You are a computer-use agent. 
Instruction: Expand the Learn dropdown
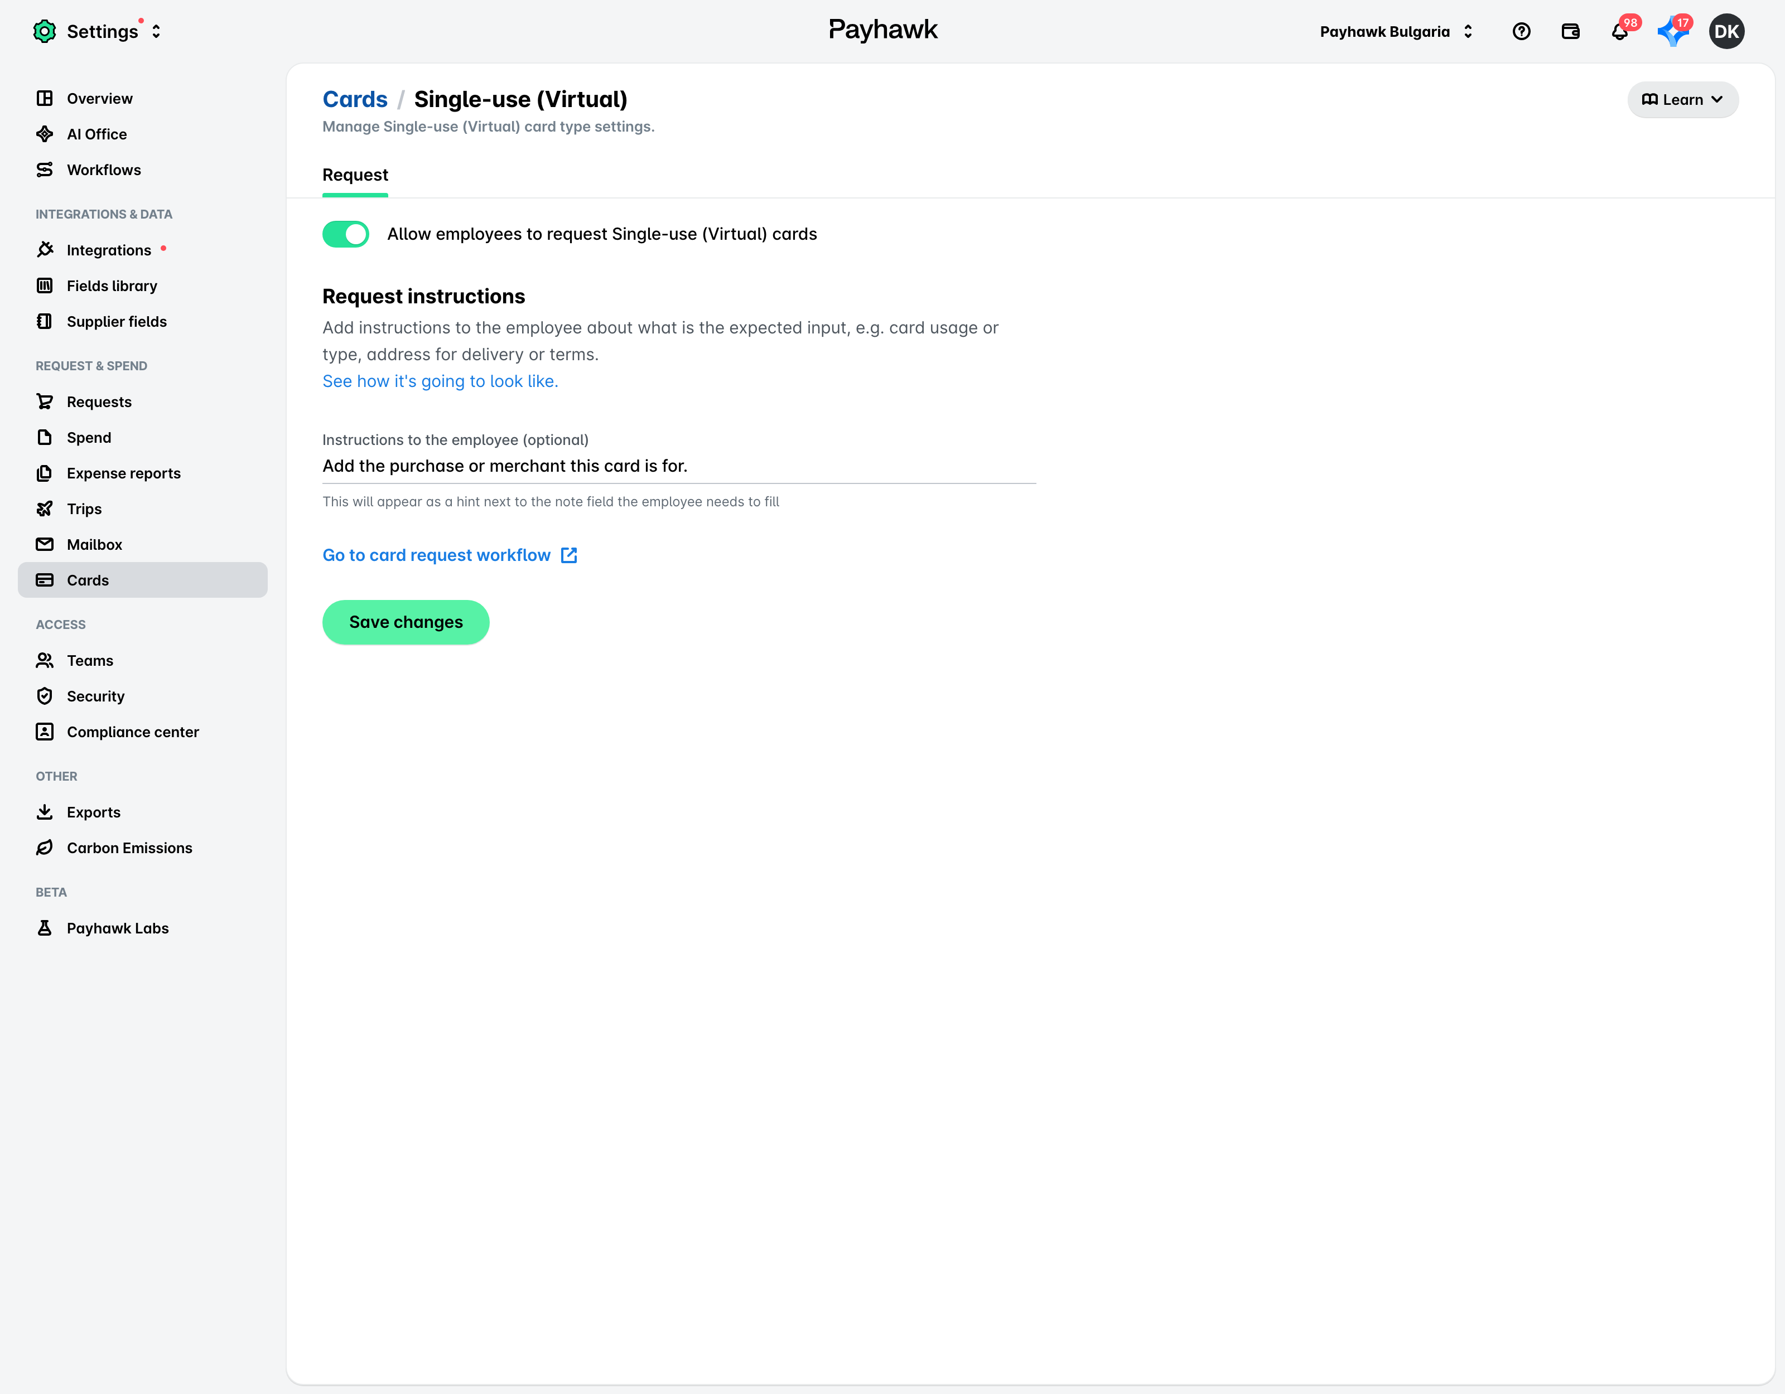1682,99
